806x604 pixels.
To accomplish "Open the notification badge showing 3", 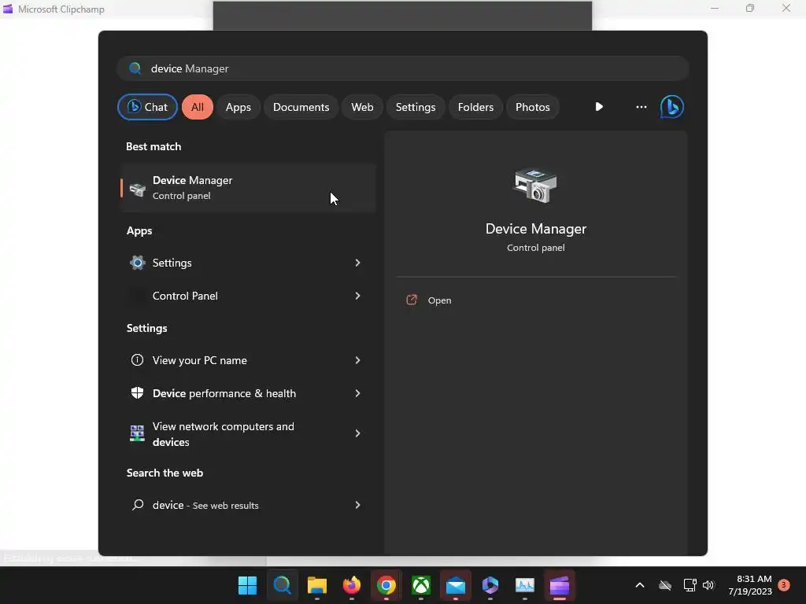I will (x=784, y=584).
